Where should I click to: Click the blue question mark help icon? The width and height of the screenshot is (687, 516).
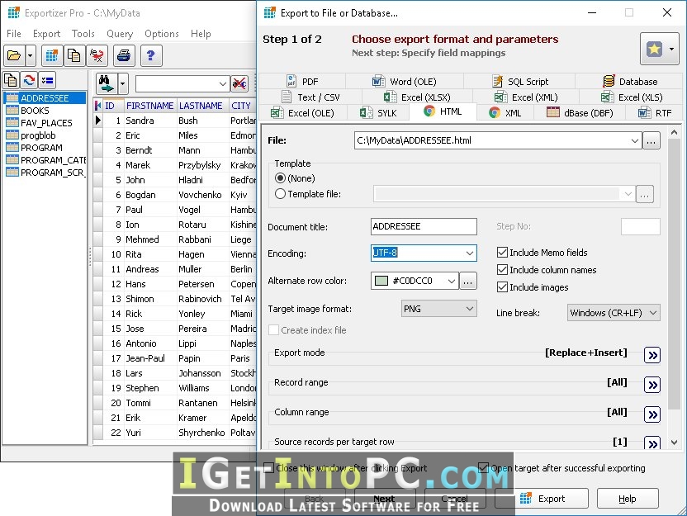pyautogui.click(x=151, y=55)
